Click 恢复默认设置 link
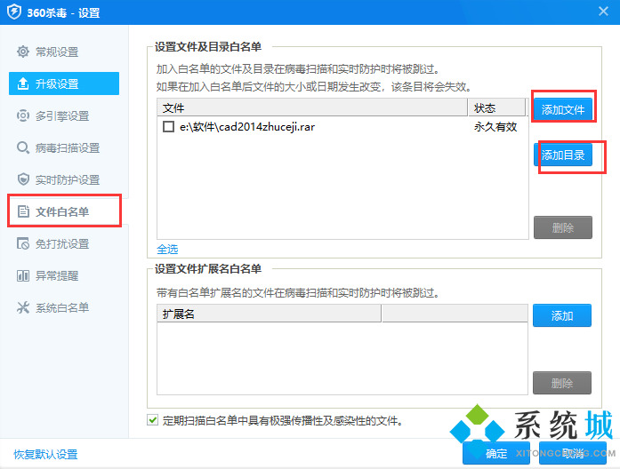Screen dimensions: 620x469 coord(45,455)
